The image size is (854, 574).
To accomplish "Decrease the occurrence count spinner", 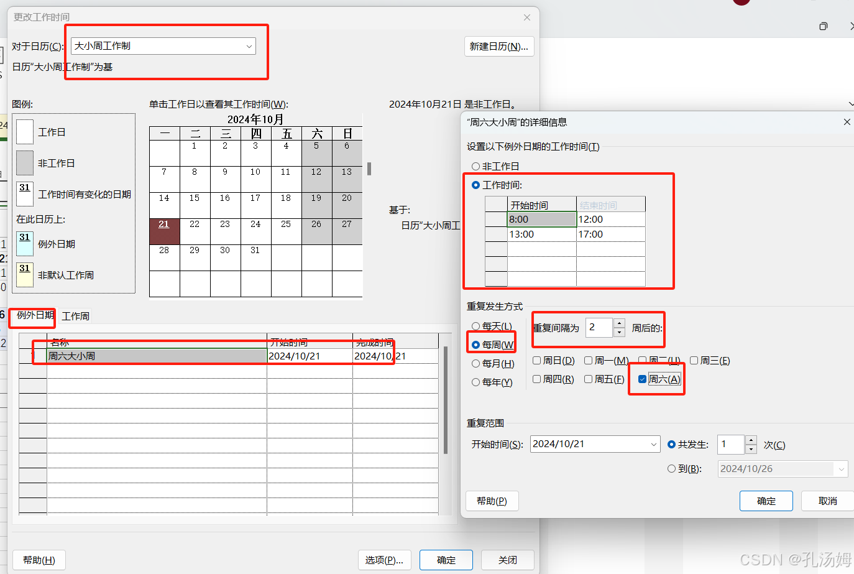I will pyautogui.click(x=751, y=449).
